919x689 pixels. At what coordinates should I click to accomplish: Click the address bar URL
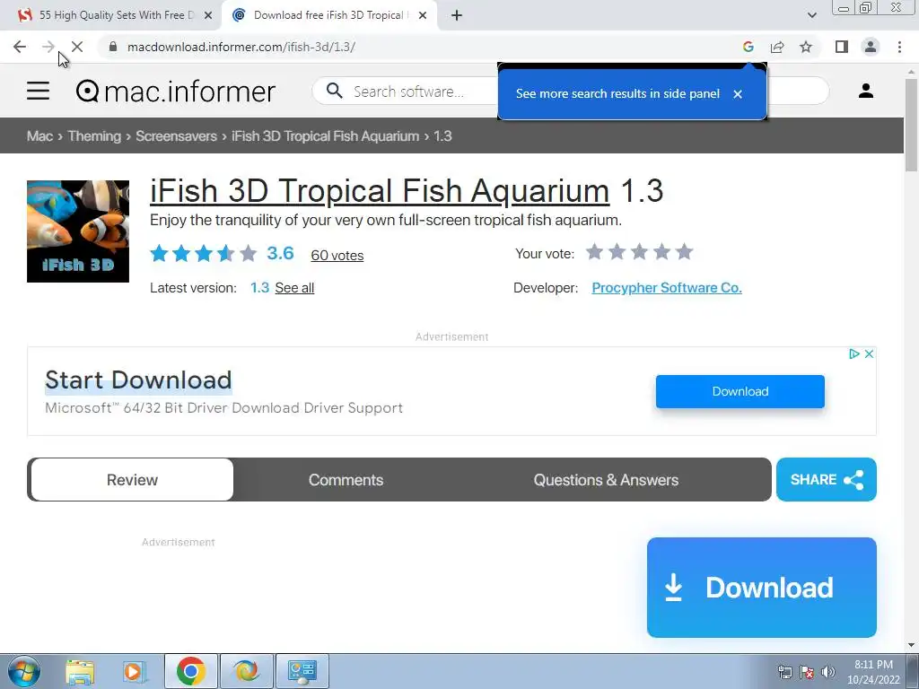click(x=241, y=47)
